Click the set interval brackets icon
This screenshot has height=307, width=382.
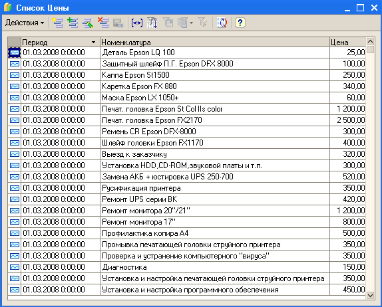(x=137, y=23)
